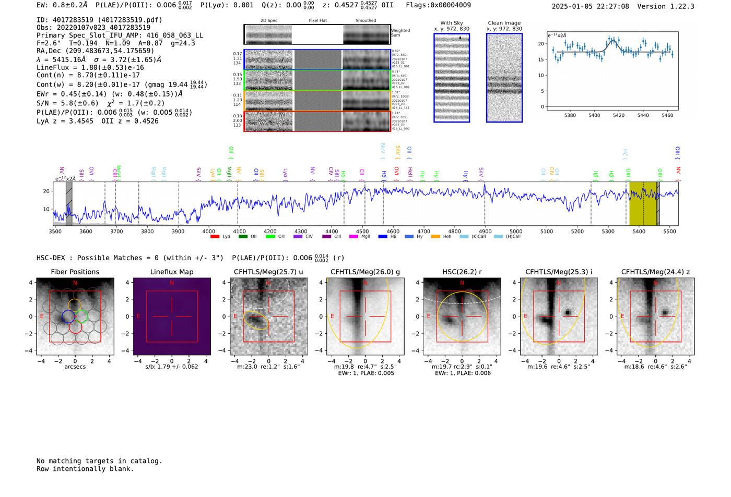Select the LyA z = 3.4545 text
Screen dimensions: 731x497
pos(65,121)
